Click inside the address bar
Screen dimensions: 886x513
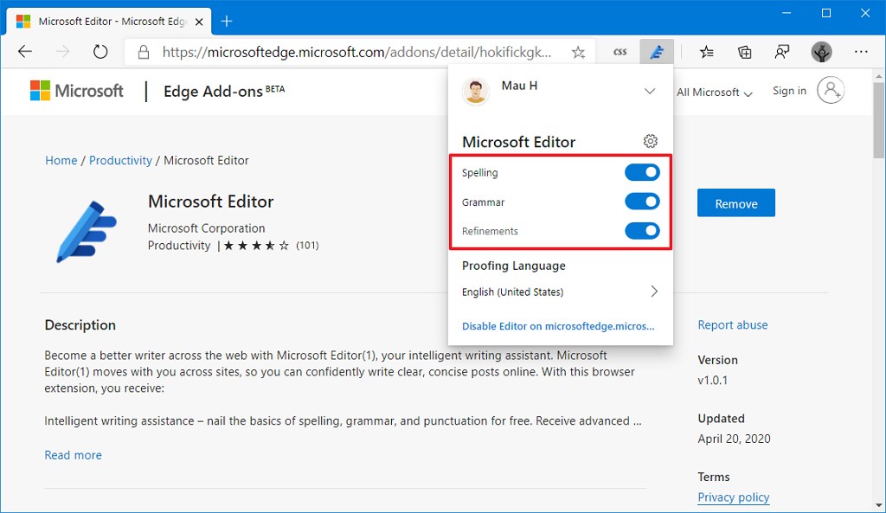click(346, 52)
